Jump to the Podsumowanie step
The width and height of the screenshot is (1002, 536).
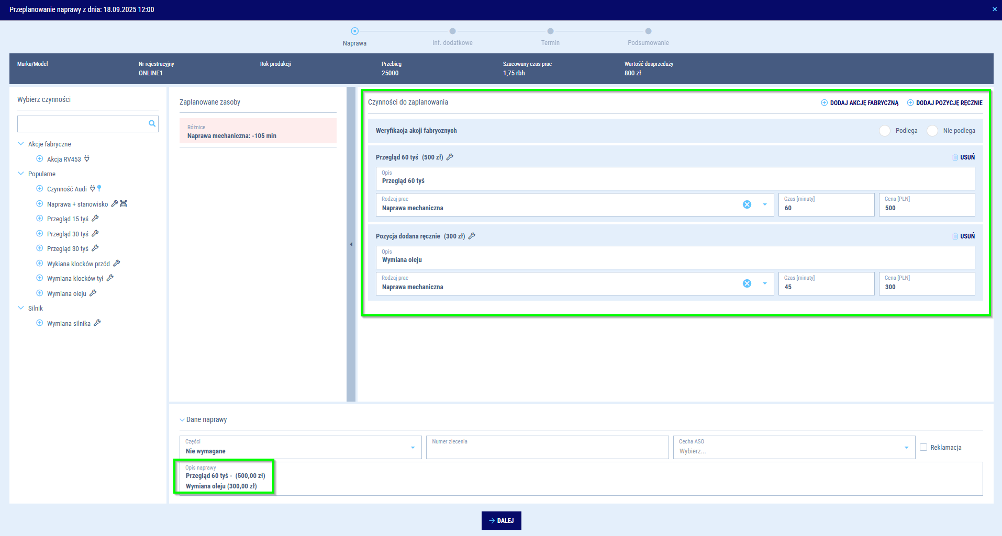click(x=648, y=31)
